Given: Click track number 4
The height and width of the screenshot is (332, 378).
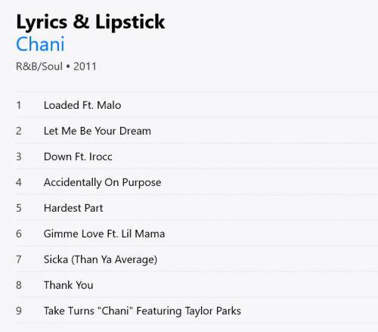Looking at the screenshot, I should click(19, 182).
